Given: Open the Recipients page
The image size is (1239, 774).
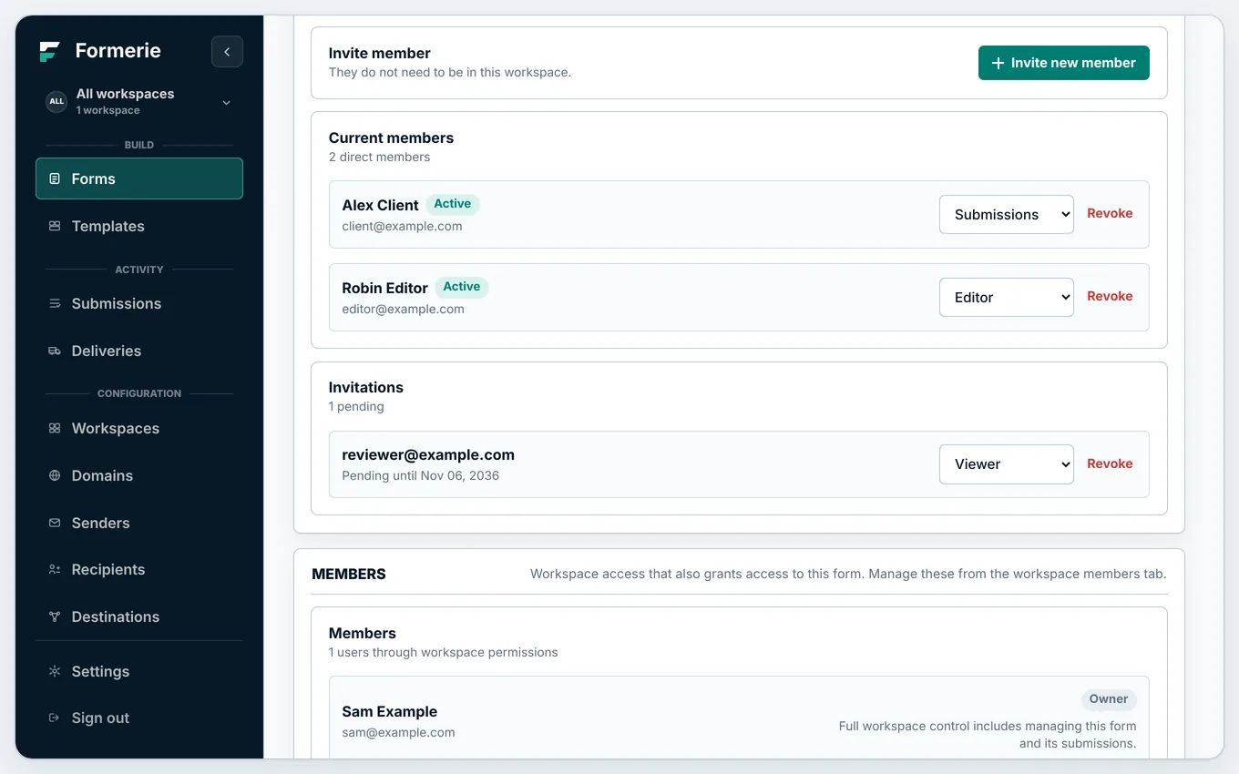Looking at the screenshot, I should (139, 569).
